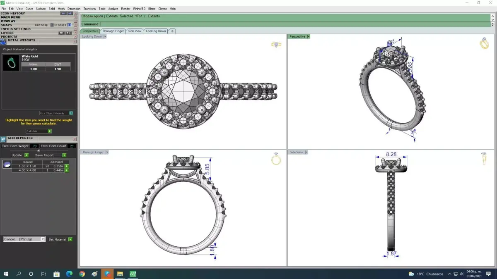Open taskbar search magnifier
This screenshot has width=497, height=279.
click(x=19, y=274)
